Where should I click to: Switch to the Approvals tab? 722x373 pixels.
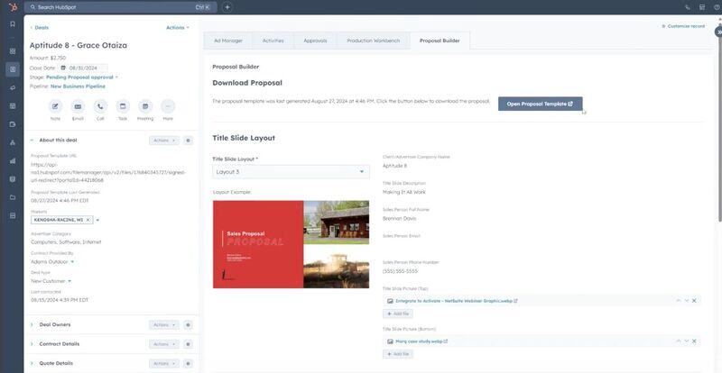[314, 41]
